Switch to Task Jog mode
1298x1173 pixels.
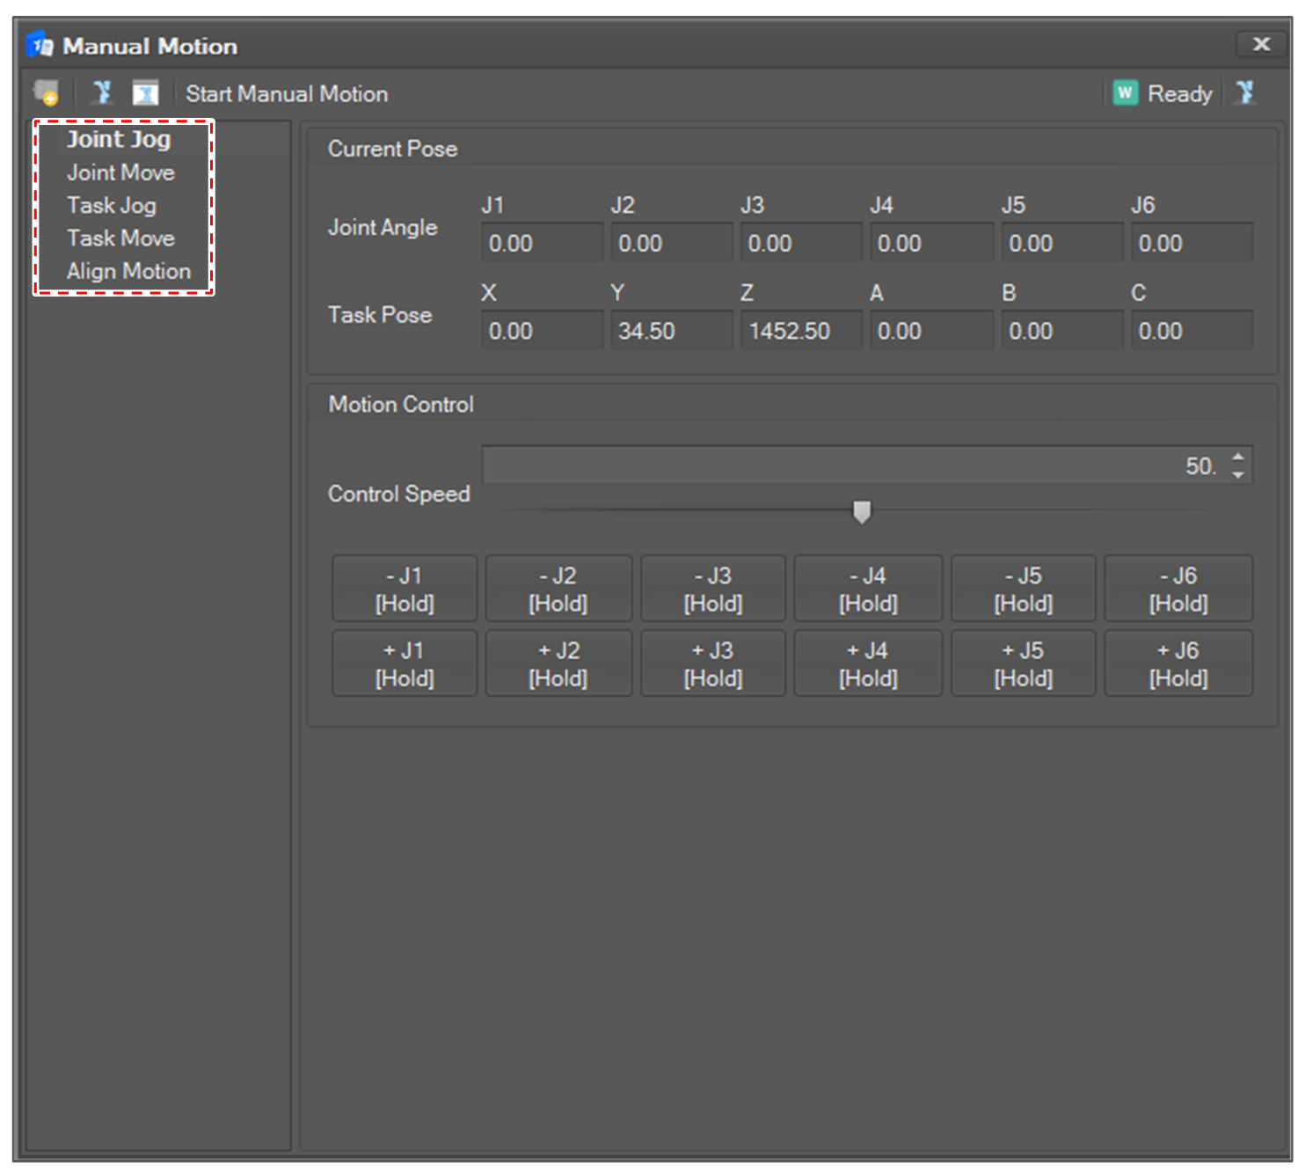[x=112, y=205]
